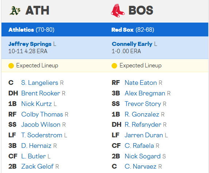Open Brent Rooker player page
Image resolution: width=209 pixels, height=173 pixels.
(x=40, y=93)
